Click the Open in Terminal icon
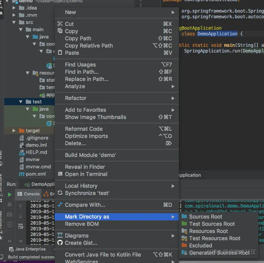Viewport: 264px width, 263px height. click(x=60, y=174)
